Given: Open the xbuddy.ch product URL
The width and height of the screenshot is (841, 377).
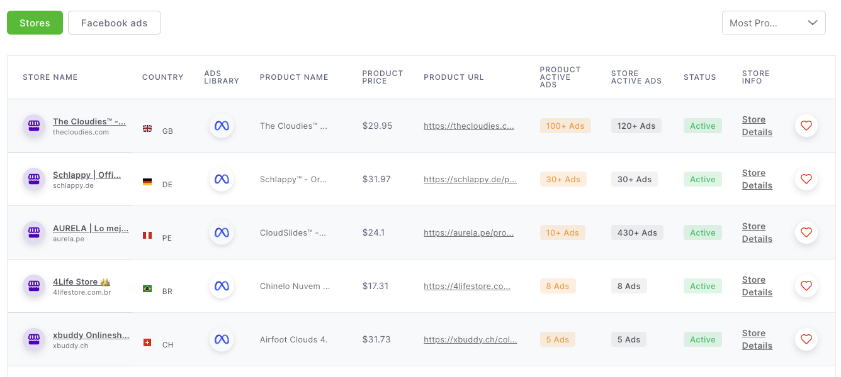Looking at the screenshot, I should 470,339.
